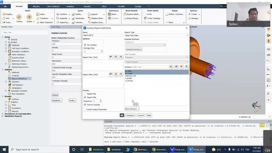Expand Calculation Activities tree node

6,91
